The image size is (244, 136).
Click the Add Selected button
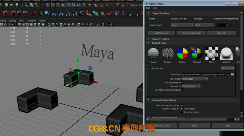[x=161, y=33]
